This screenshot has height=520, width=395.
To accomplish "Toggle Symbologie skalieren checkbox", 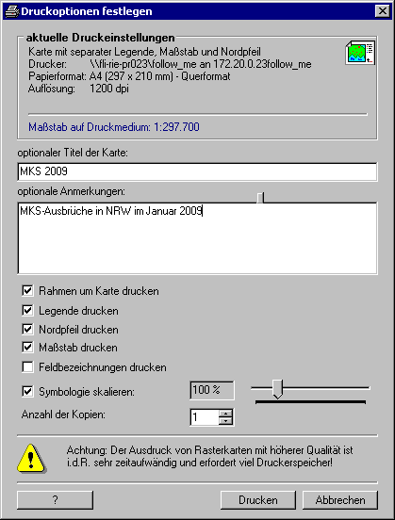I will point(27,391).
